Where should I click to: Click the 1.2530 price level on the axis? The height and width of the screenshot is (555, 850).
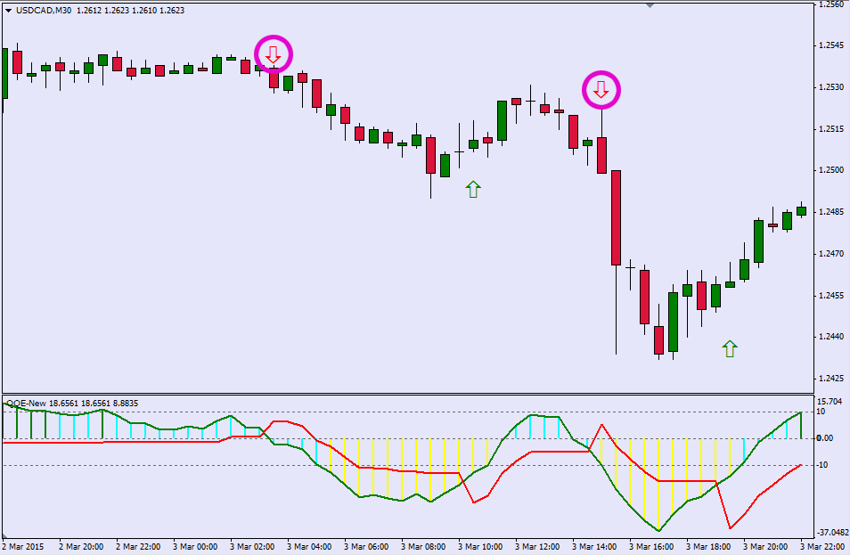coord(831,87)
